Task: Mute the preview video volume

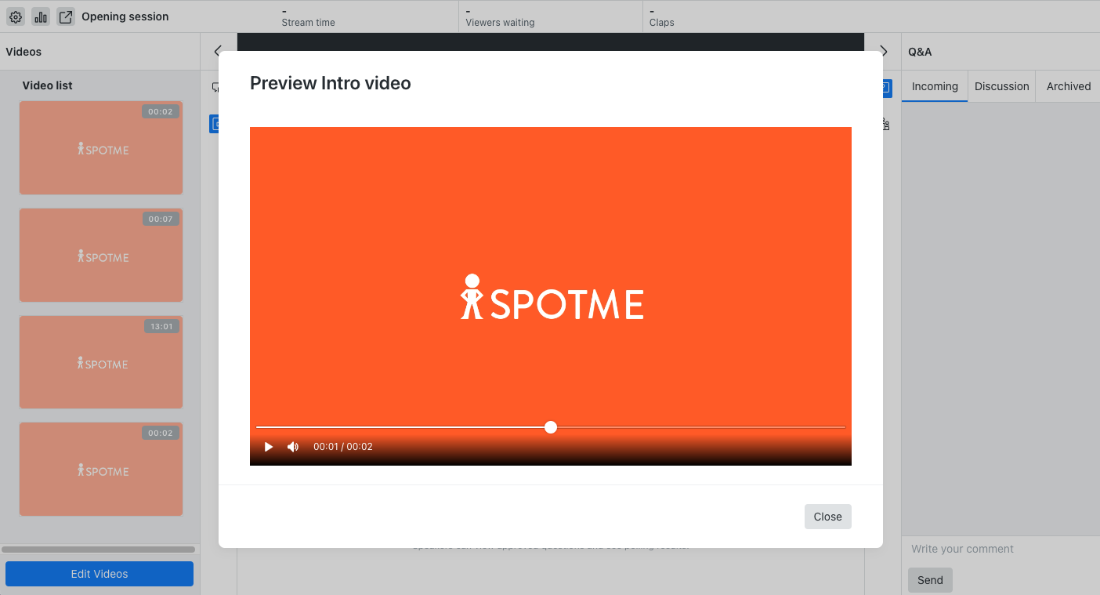Action: [293, 447]
